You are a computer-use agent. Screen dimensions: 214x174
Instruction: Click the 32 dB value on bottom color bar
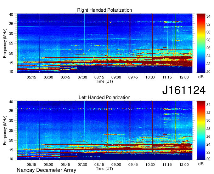[208, 113]
